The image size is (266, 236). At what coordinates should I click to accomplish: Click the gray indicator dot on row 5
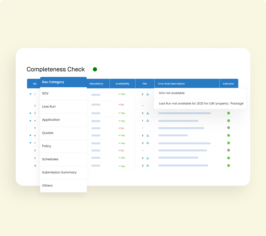[x=228, y=128]
